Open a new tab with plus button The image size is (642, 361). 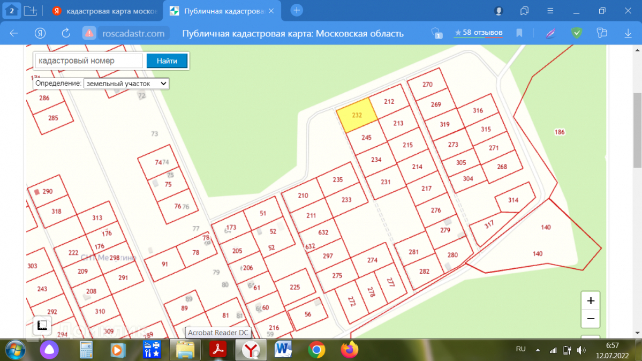[296, 11]
